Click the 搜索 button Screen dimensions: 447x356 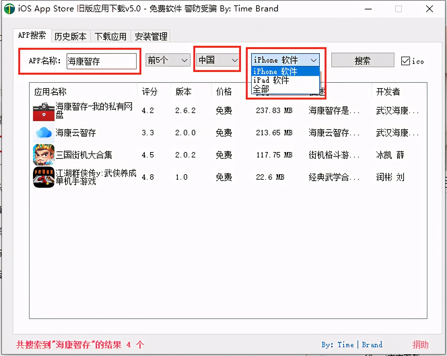pyautogui.click(x=363, y=60)
